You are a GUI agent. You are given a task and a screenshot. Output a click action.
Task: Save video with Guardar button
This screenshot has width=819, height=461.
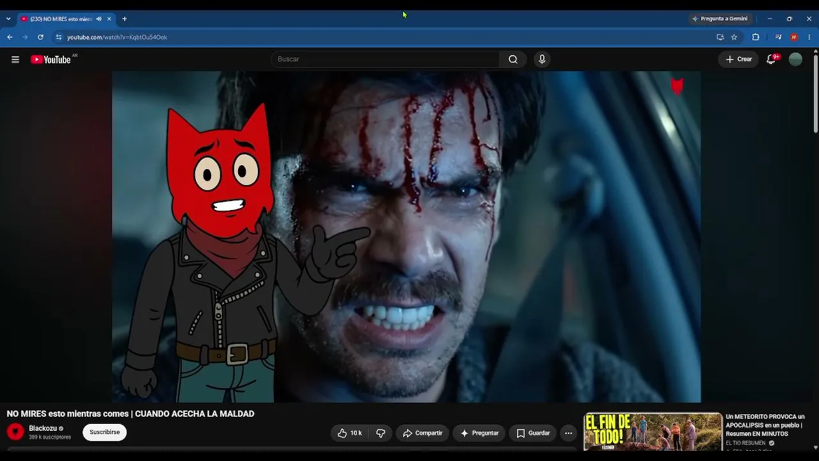(x=533, y=433)
